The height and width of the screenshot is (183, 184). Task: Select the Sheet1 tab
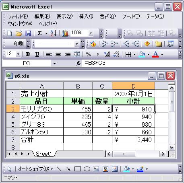click(x=44, y=154)
